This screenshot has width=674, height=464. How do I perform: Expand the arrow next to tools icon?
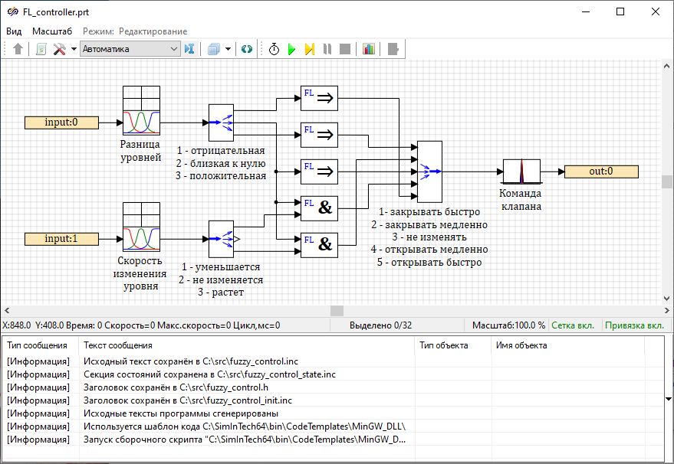click(74, 49)
